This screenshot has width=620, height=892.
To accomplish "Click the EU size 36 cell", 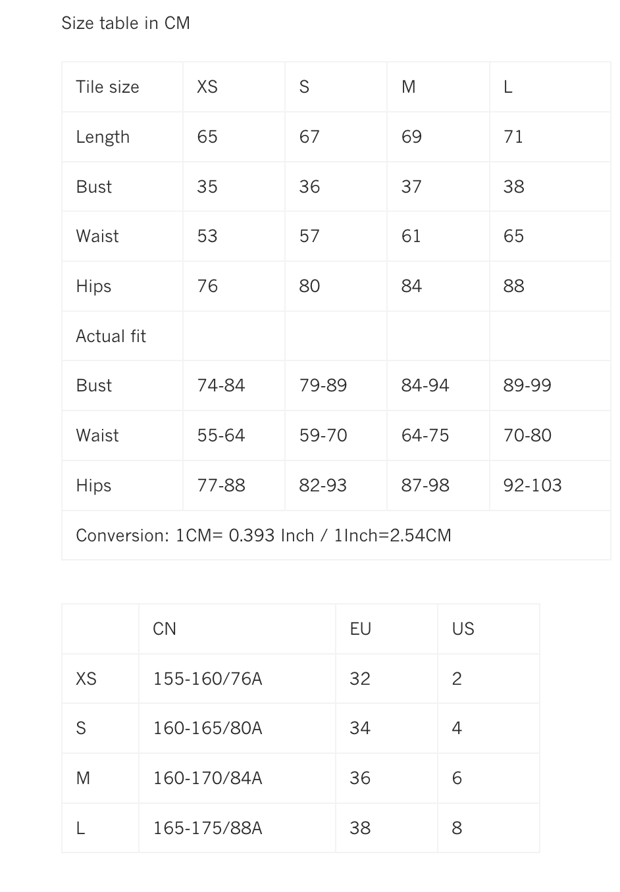I will click(x=360, y=778).
